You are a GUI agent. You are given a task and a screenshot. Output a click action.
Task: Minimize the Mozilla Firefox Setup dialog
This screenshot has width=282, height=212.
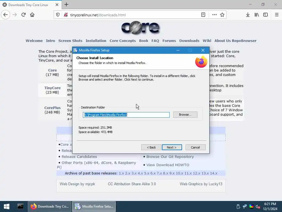[x=178, y=50]
